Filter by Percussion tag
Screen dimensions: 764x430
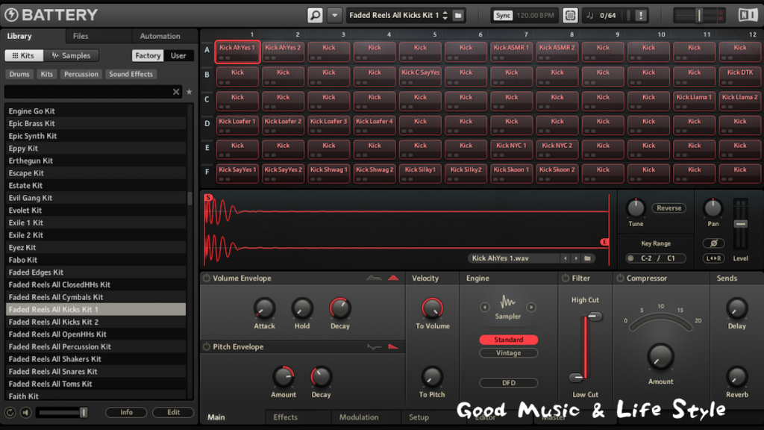coord(81,74)
